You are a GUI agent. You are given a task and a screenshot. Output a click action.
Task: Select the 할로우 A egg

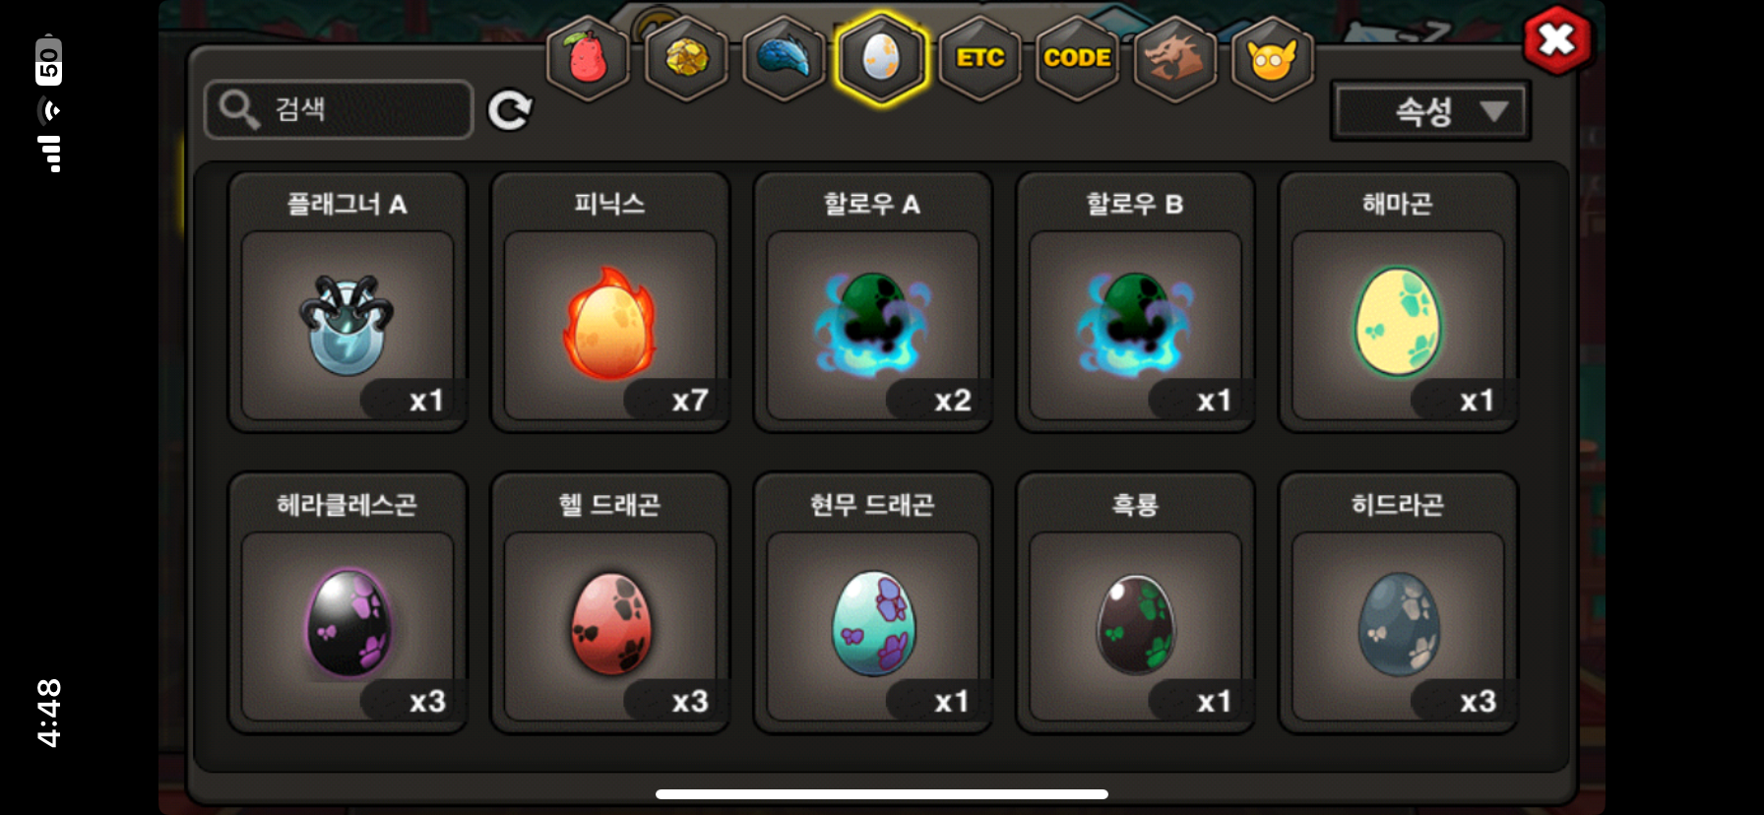pos(873,302)
